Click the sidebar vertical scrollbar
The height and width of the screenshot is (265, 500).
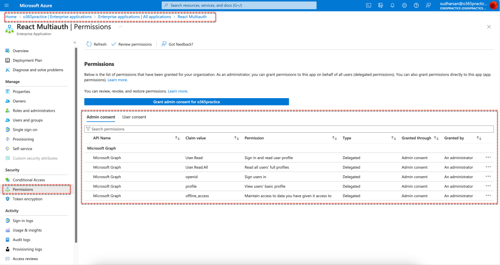[x=76, y=146]
